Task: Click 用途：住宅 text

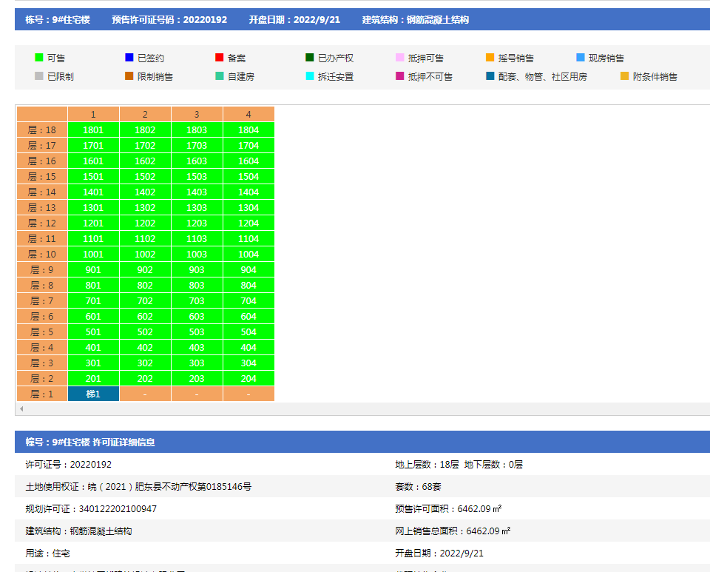Action: [x=47, y=553]
